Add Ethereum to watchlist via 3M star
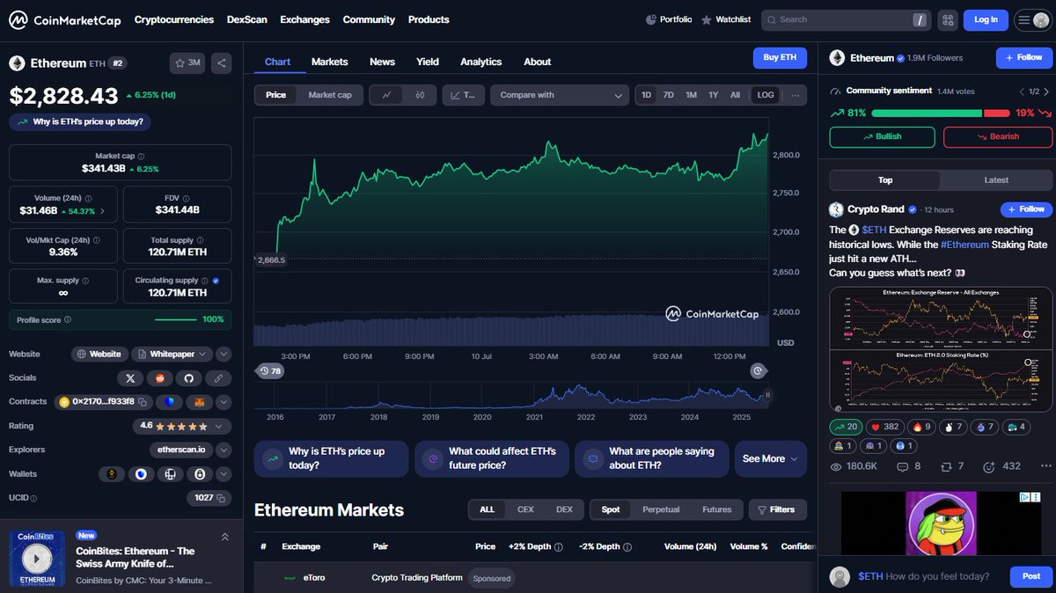 coord(187,63)
